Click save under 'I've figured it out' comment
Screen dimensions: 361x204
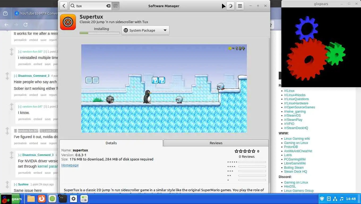click(x=43, y=143)
